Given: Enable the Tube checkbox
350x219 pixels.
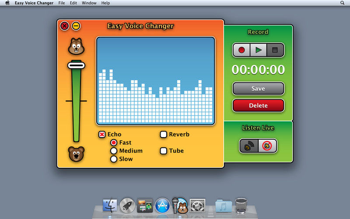Looking at the screenshot, I should (163, 151).
